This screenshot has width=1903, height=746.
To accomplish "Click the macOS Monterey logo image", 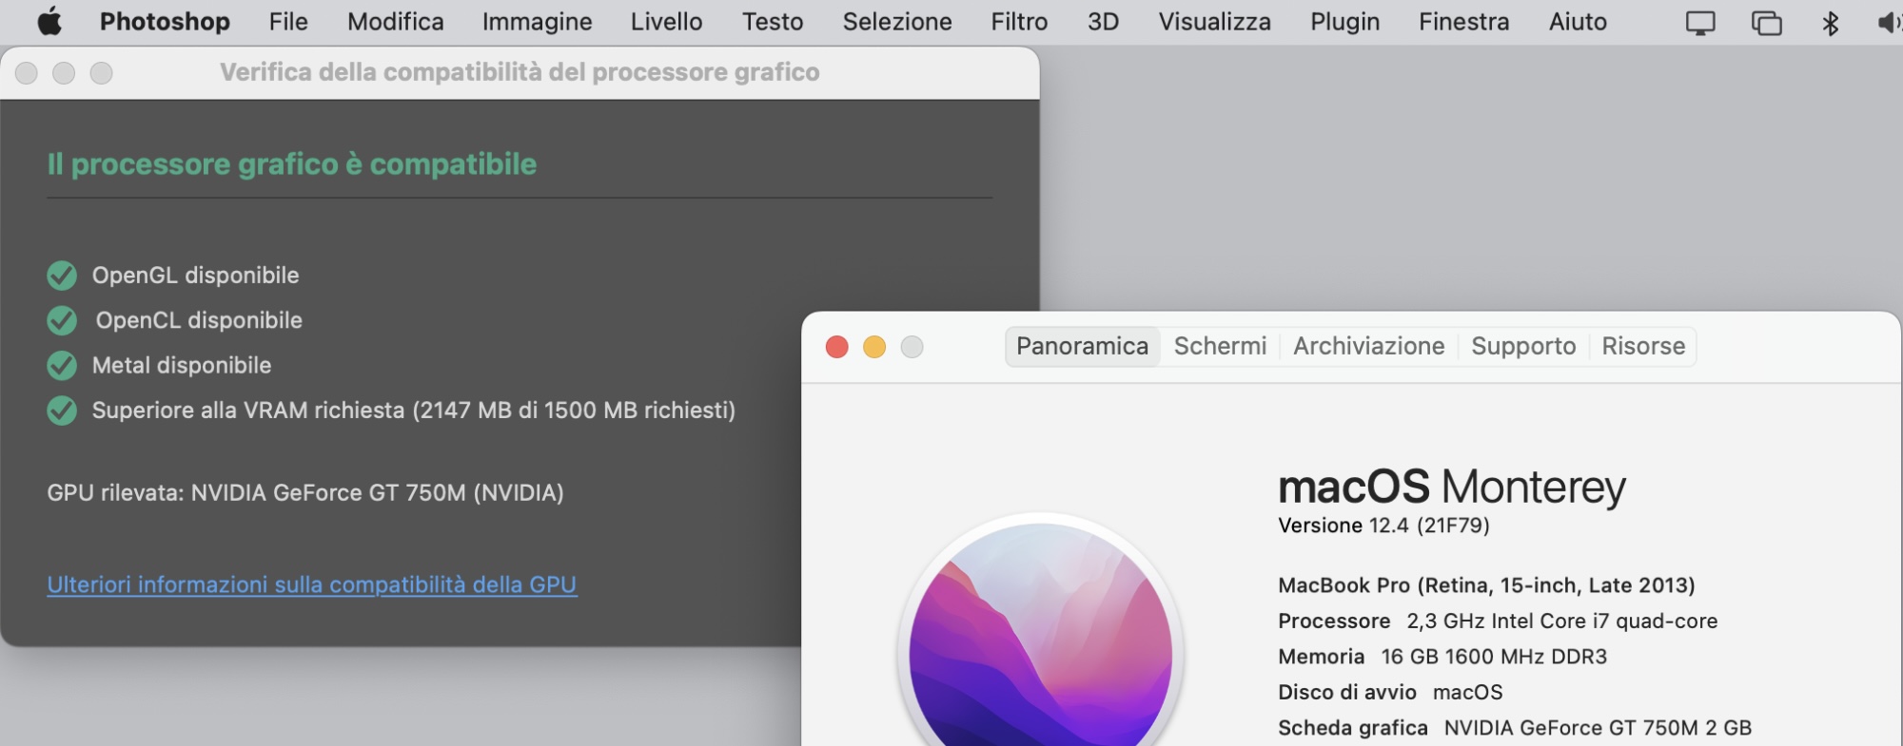I will coord(1041,632).
